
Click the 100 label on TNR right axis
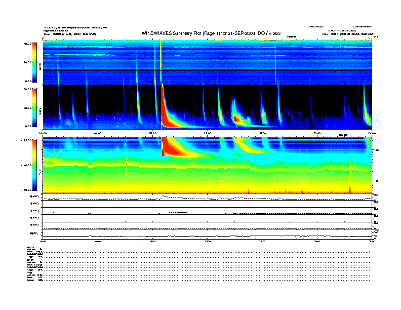pyautogui.click(x=377, y=151)
